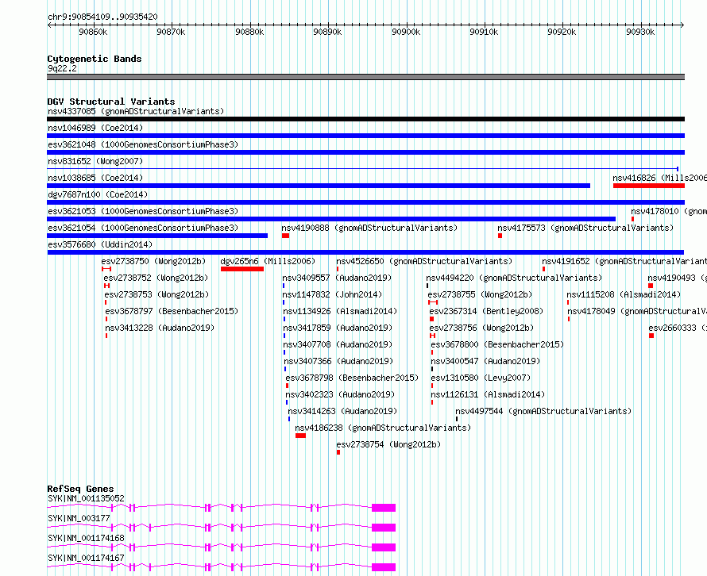
Task: Click the nsv4178010 variant label
Action: point(669,211)
